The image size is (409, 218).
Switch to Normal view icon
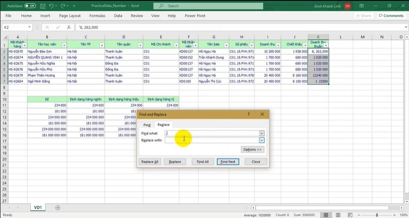pyautogui.click(x=326, y=215)
